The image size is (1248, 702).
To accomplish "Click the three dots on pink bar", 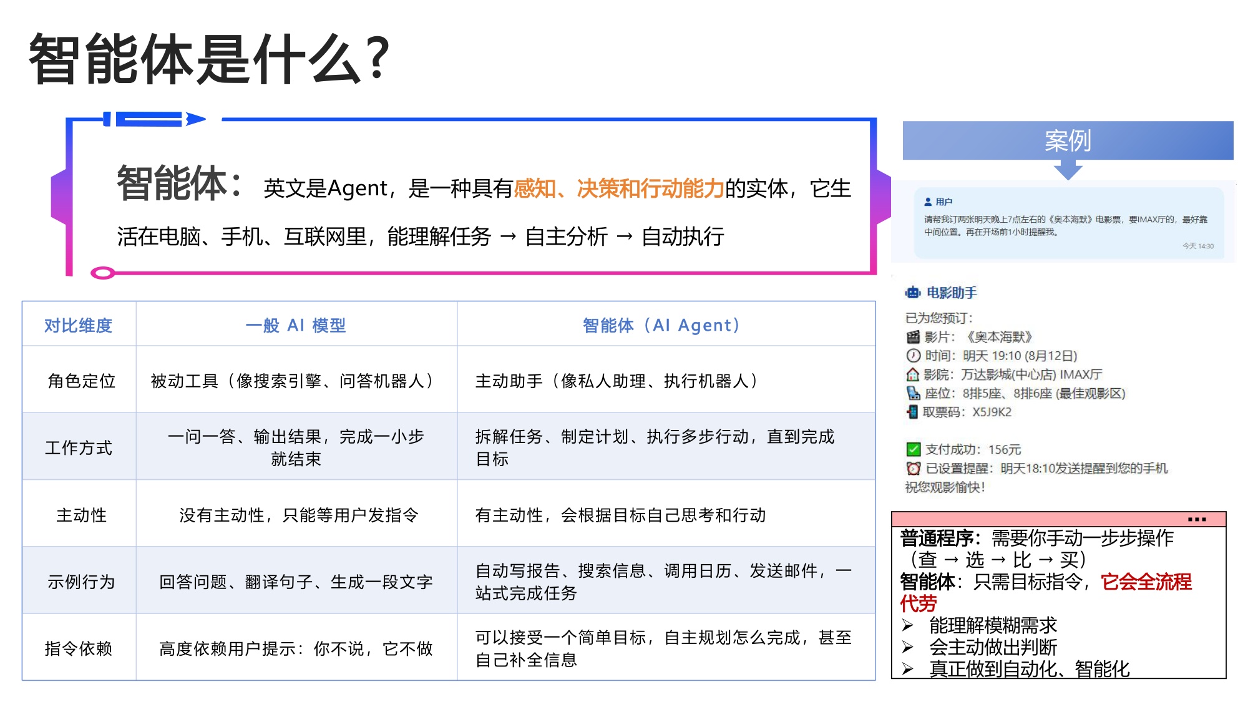I will pyautogui.click(x=1197, y=519).
